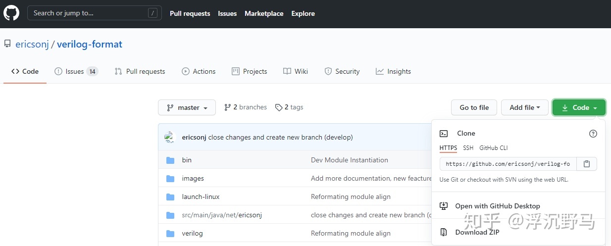Click the folder icon next to images
Screen dimensions: 611x246
click(x=170, y=178)
